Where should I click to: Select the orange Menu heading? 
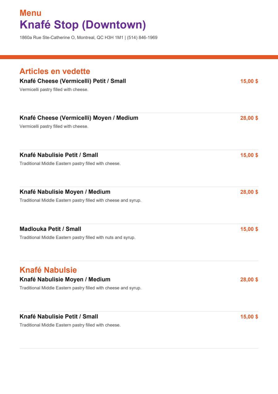(30, 13)
